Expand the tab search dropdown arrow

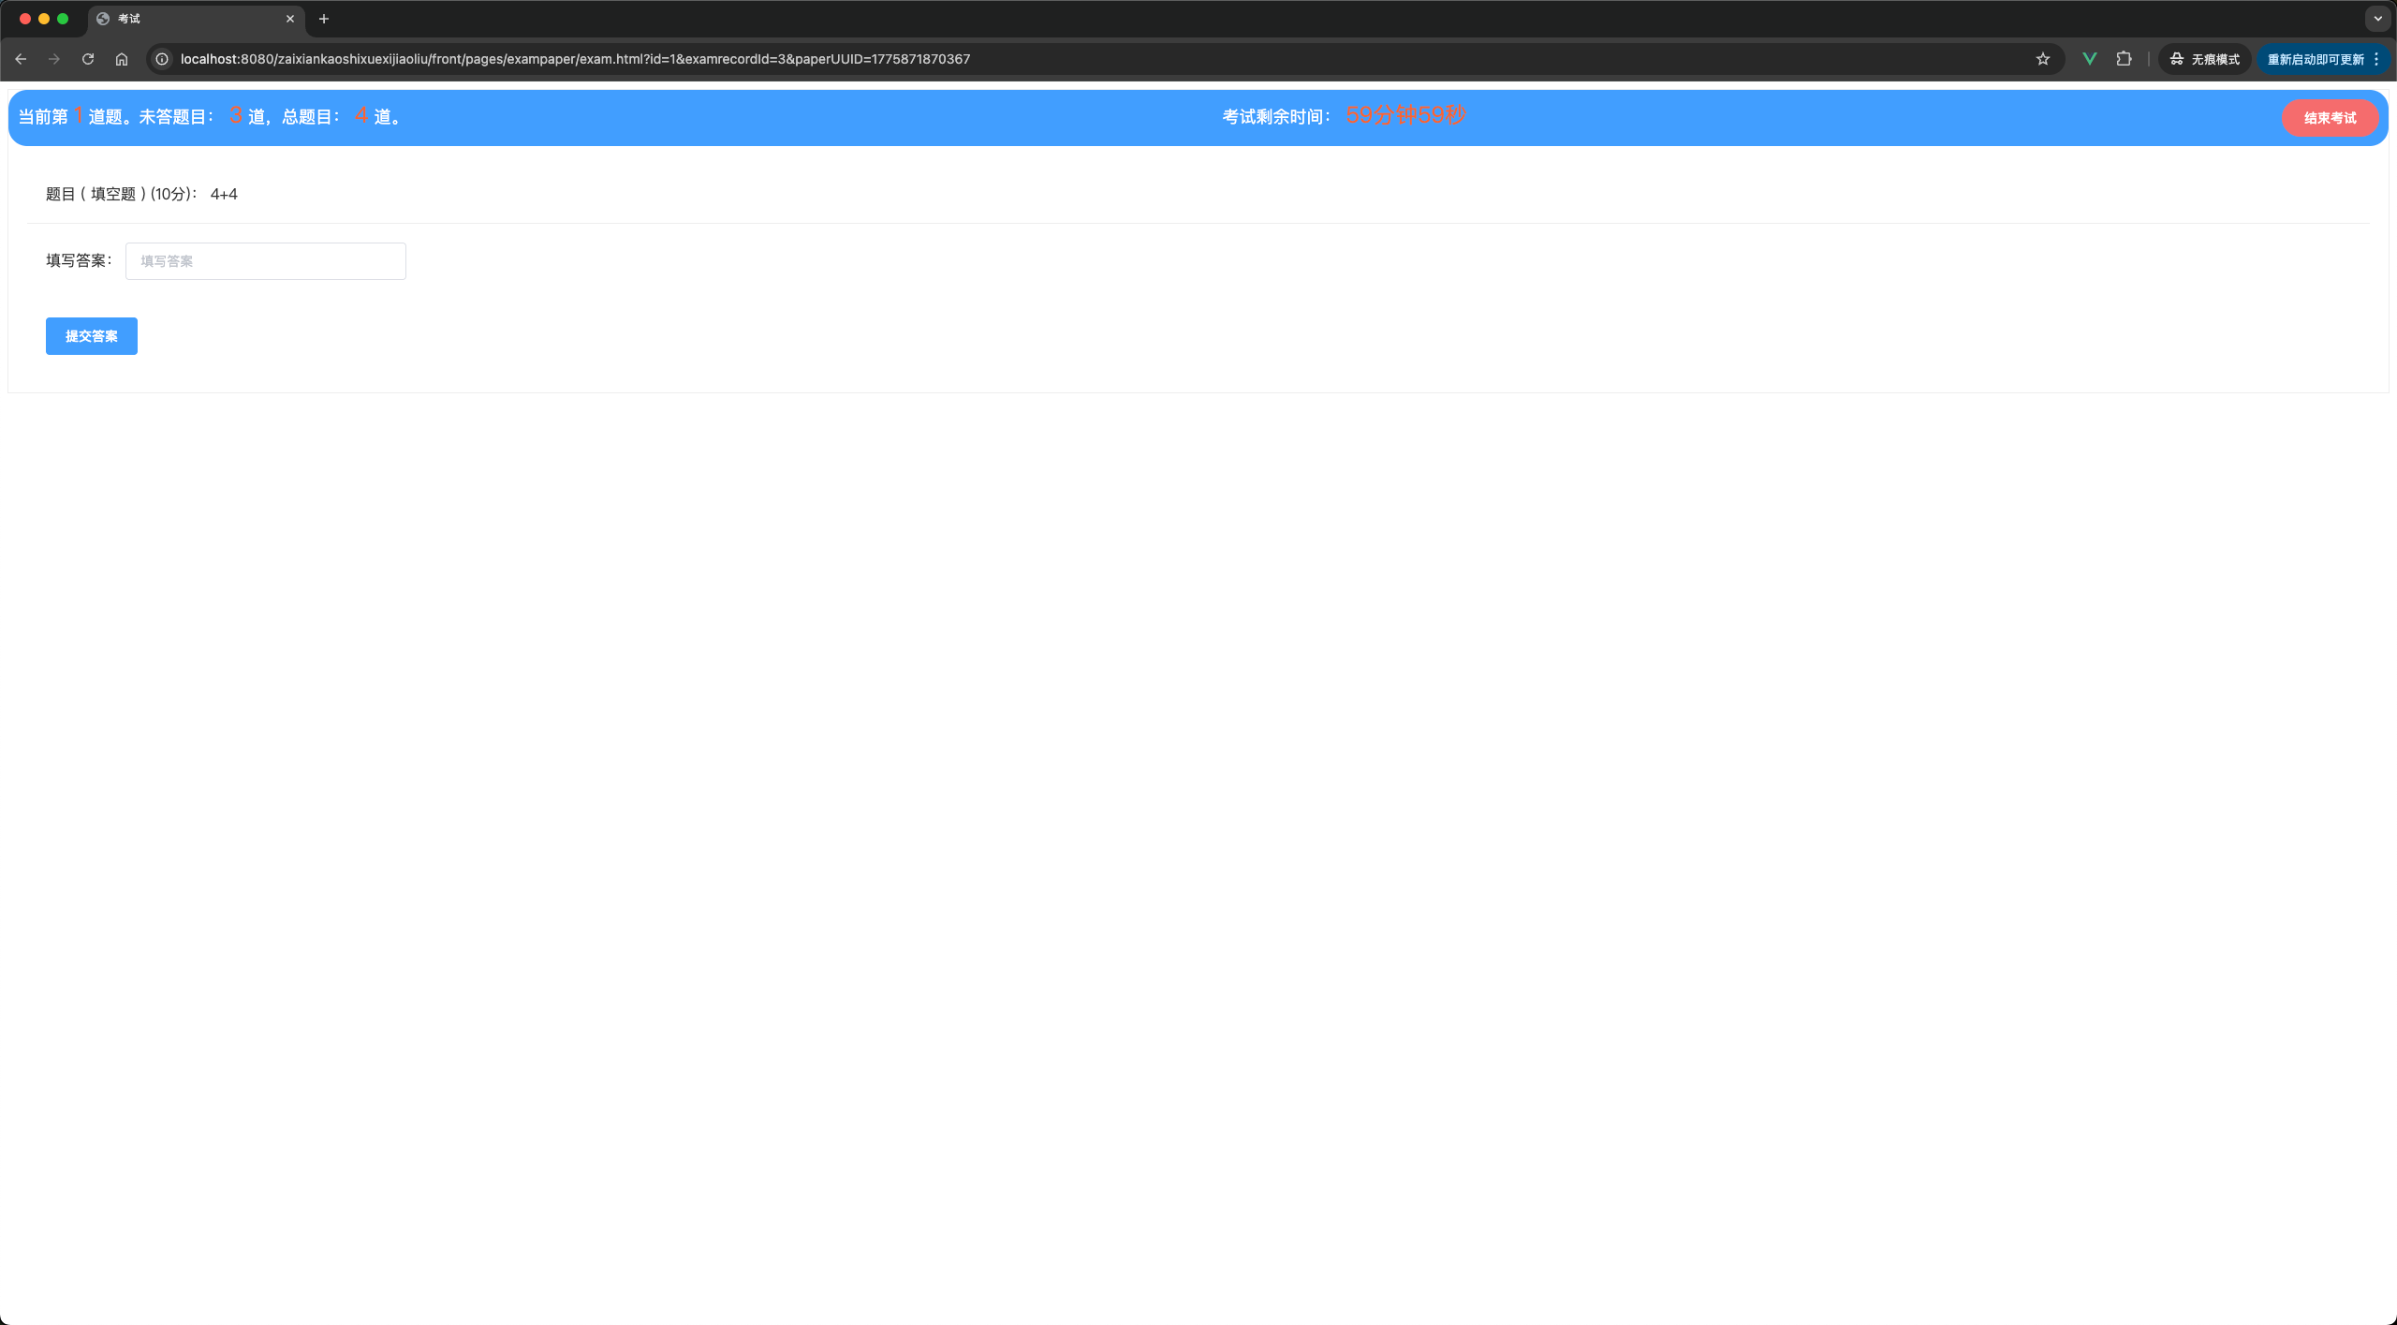pos(2377,19)
